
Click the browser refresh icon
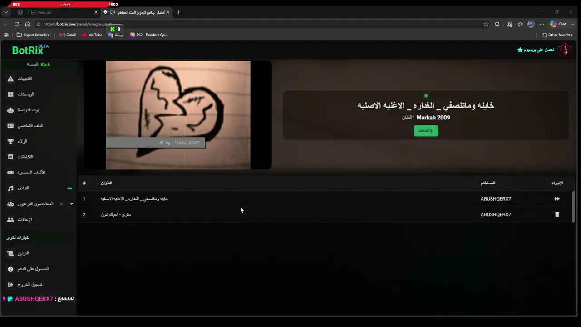coord(17,24)
